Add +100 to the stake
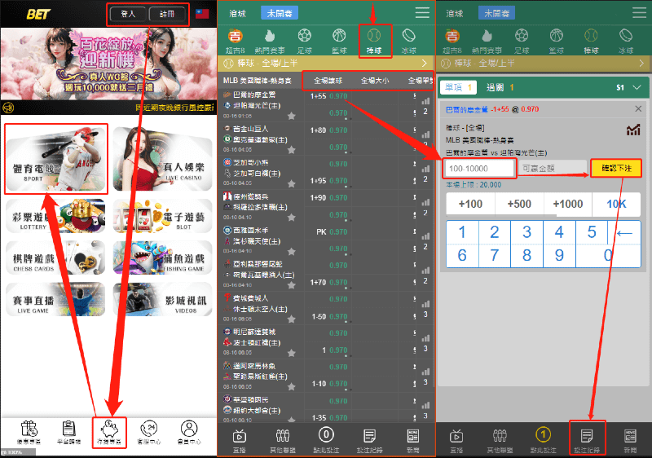 coord(470,204)
